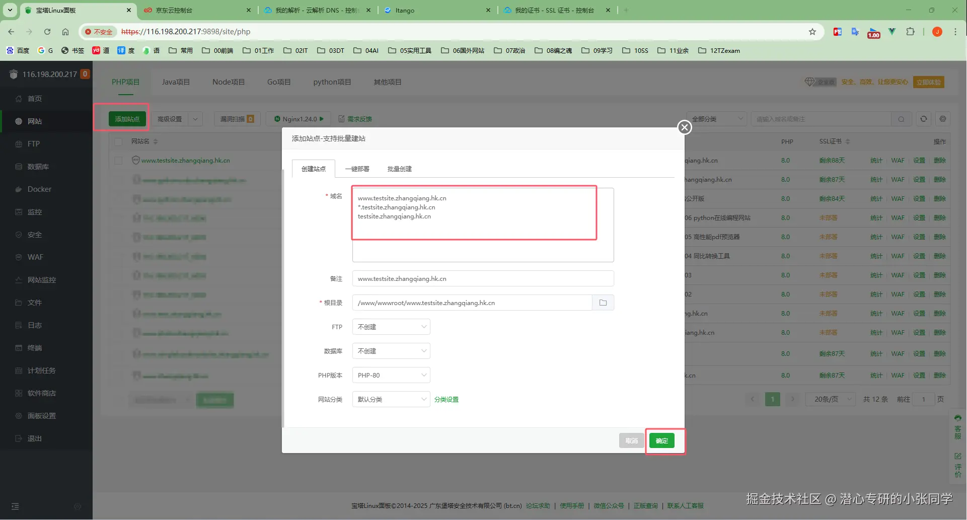The width and height of the screenshot is (967, 520).
Task: Confirm with the green 确定 button
Action: point(661,440)
